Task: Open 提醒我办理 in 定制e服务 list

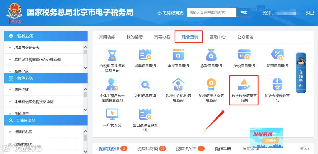Action: (23, 132)
